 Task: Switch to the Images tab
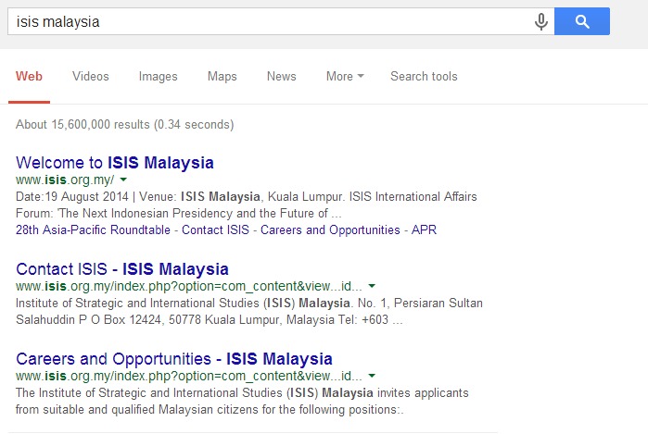pyautogui.click(x=158, y=76)
